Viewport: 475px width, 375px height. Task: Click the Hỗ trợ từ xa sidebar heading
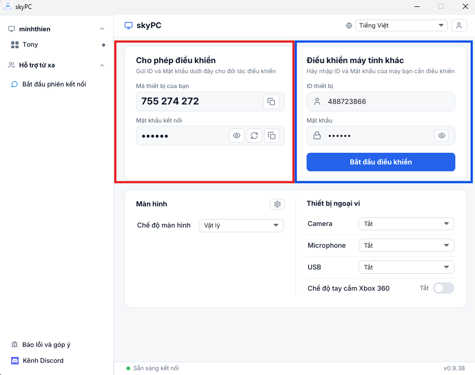click(37, 65)
